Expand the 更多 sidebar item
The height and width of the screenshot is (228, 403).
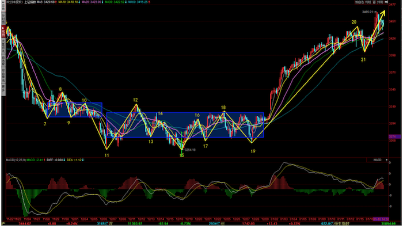click(x=3, y=89)
